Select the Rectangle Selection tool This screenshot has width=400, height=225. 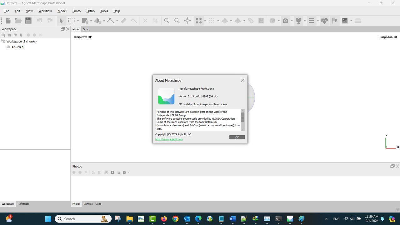click(x=72, y=21)
